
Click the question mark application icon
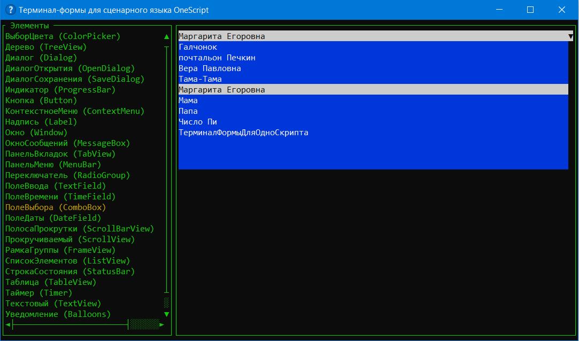tap(9, 10)
